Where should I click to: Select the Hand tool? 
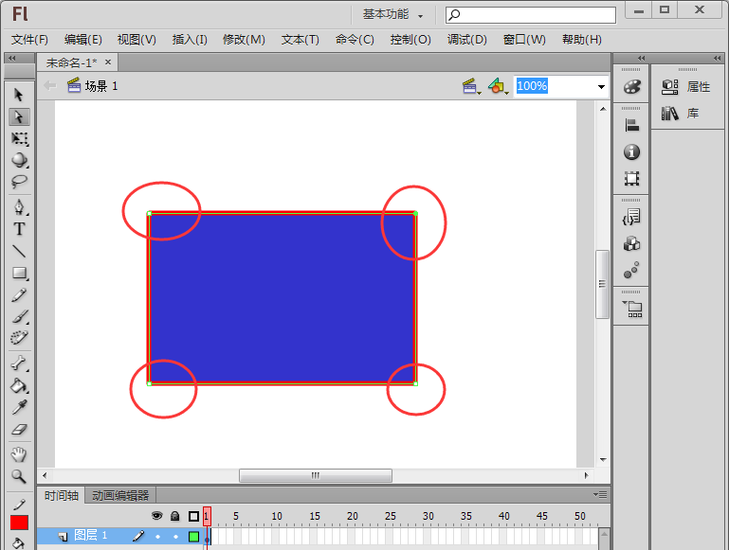pyautogui.click(x=19, y=454)
